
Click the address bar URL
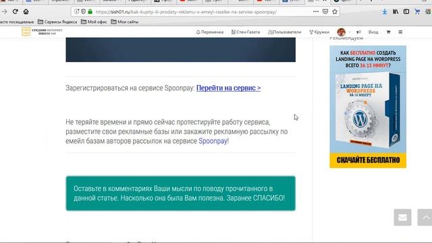coord(186,12)
